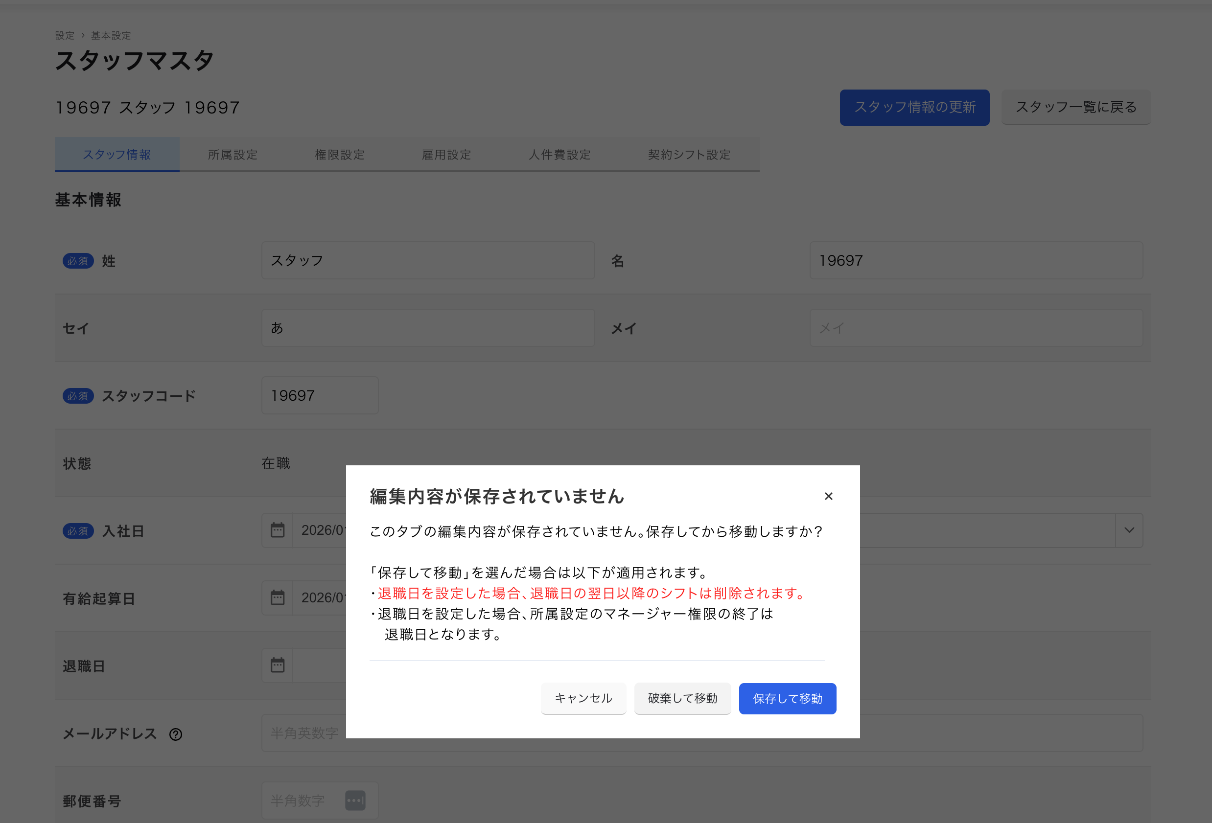Focus the セイ input field containing あ
This screenshot has height=823, width=1212.
[428, 328]
